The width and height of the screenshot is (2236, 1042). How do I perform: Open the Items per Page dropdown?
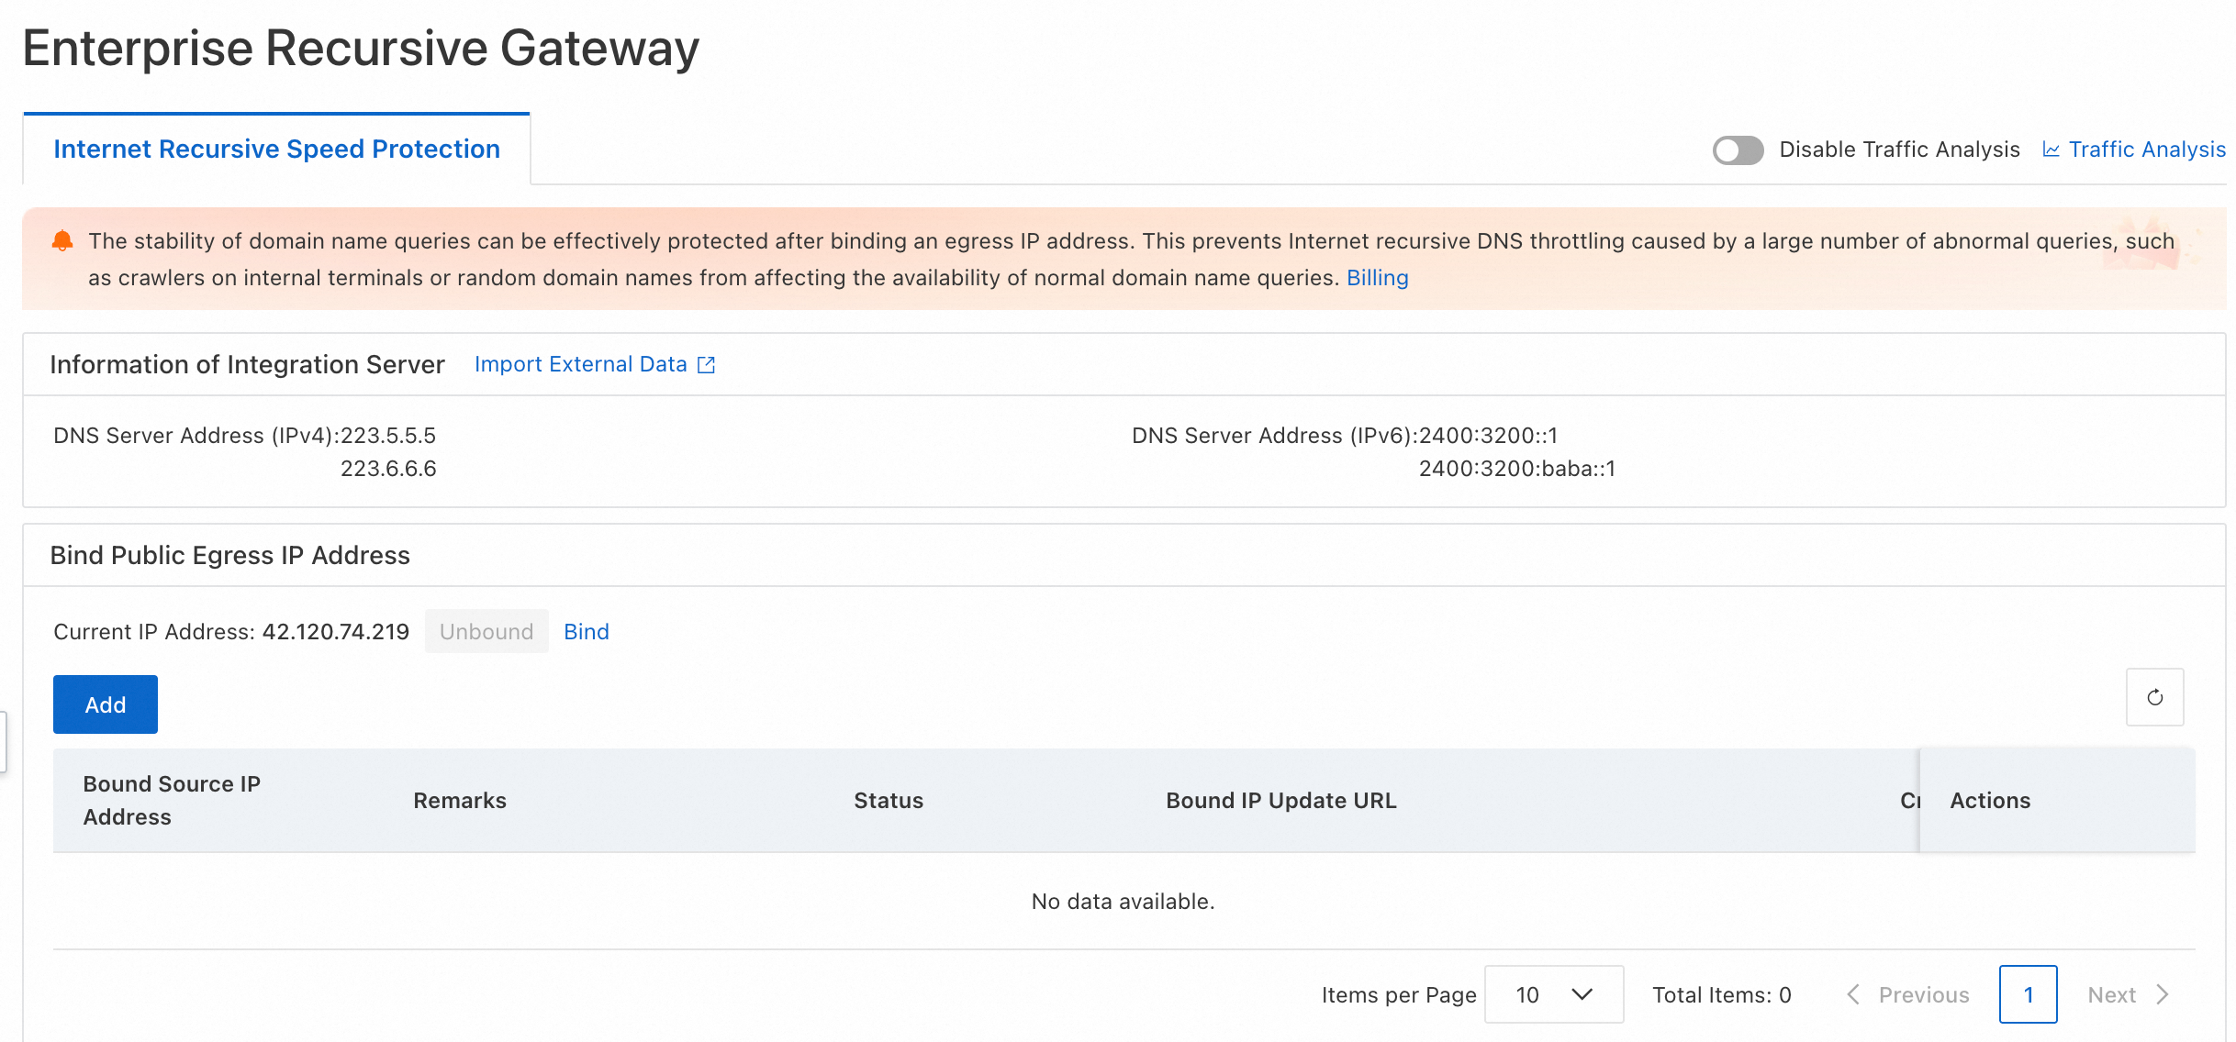coord(1552,994)
